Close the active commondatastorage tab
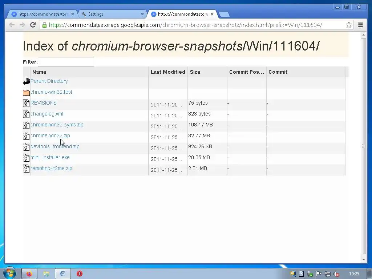372x279 pixels. point(212,14)
